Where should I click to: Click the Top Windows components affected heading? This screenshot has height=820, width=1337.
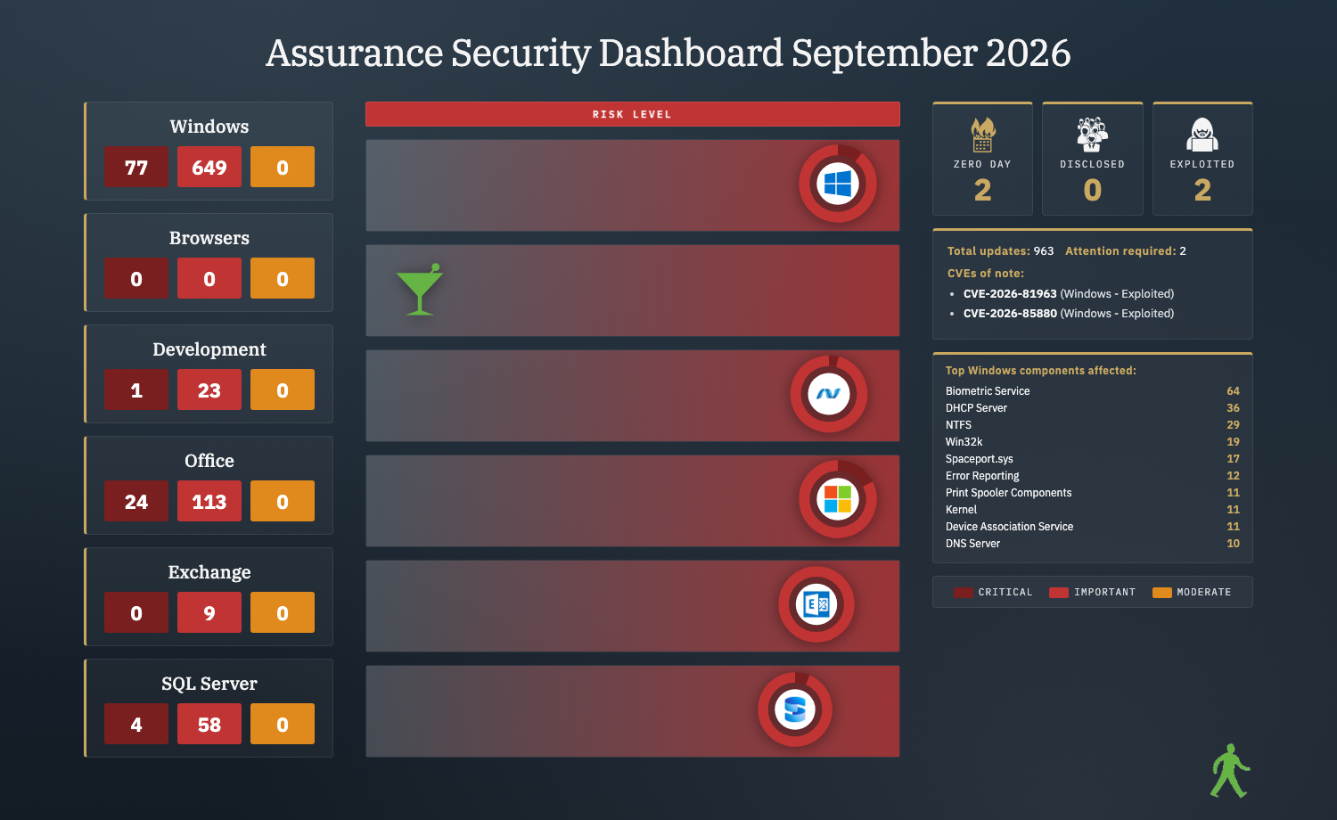(1041, 370)
